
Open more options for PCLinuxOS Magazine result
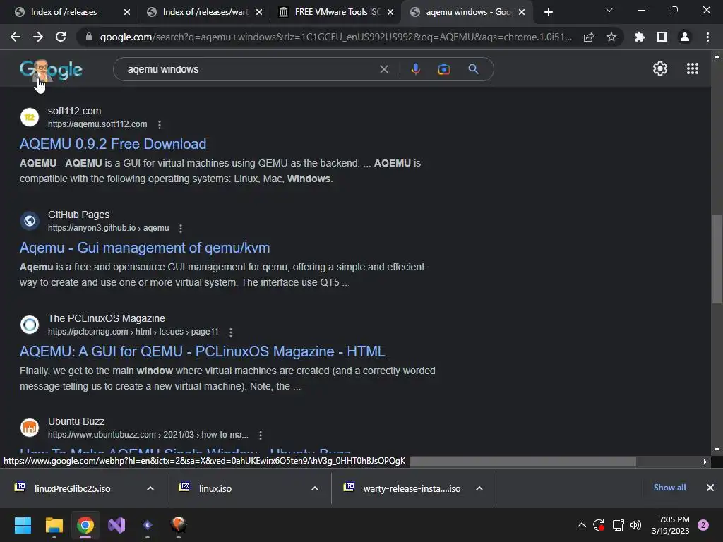tap(231, 332)
